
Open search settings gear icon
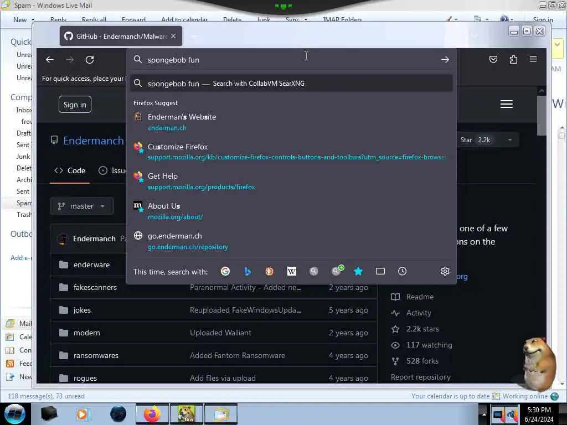(445, 271)
